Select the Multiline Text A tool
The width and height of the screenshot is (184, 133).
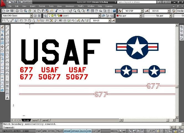tap(7, 98)
